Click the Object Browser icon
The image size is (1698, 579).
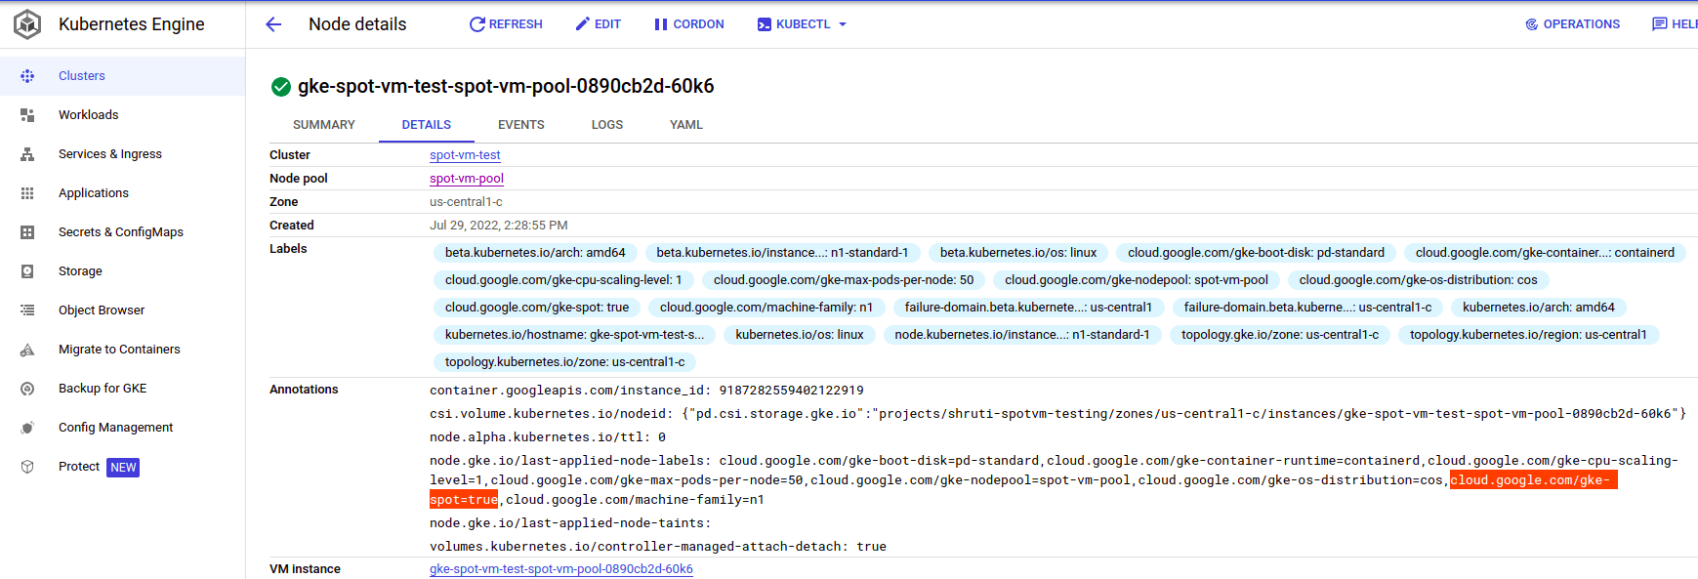[x=27, y=310]
